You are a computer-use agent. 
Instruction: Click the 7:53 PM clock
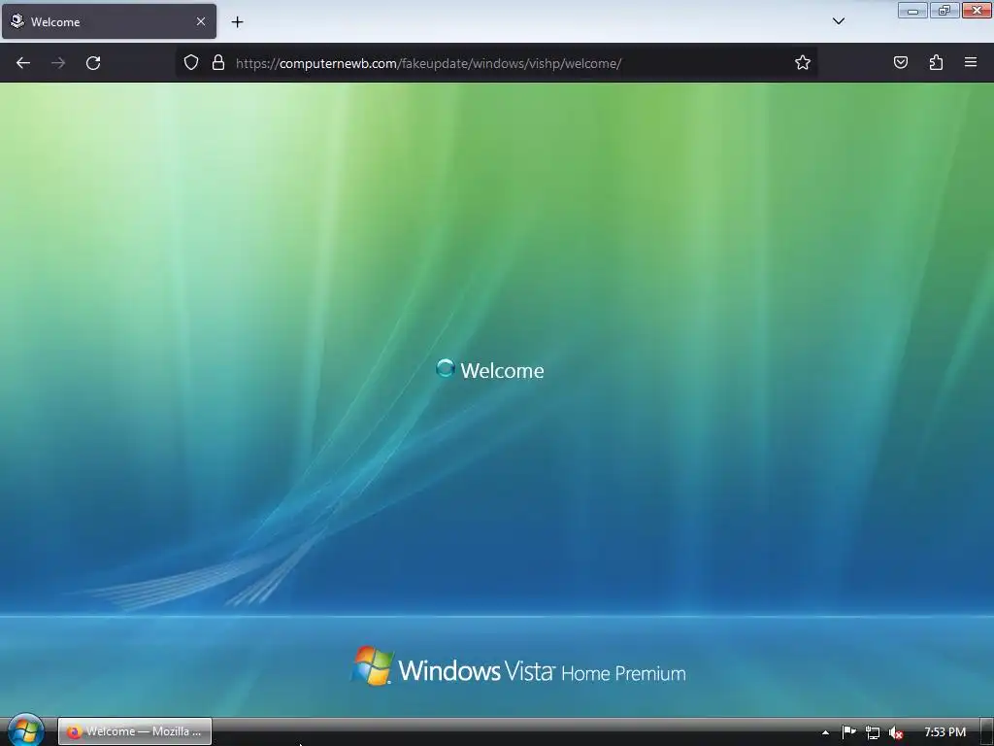944,732
